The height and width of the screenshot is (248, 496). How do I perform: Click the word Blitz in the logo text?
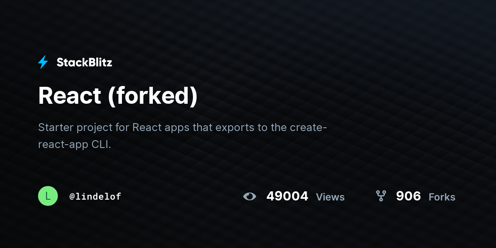tap(98, 62)
